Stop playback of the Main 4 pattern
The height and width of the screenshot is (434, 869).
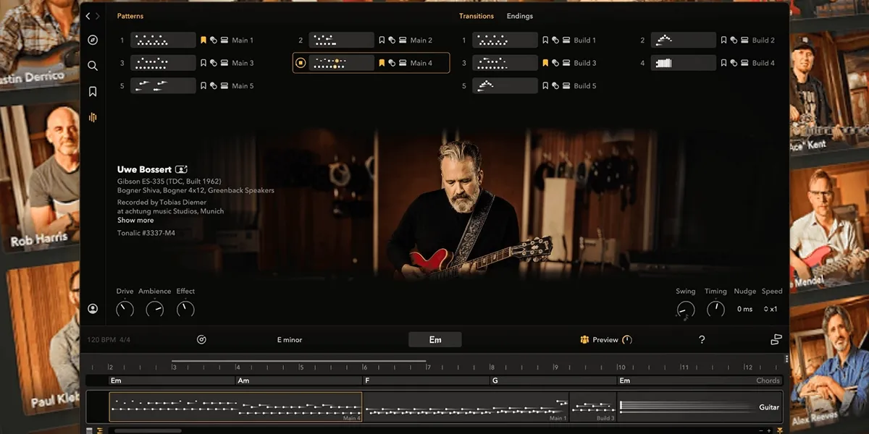pos(300,63)
